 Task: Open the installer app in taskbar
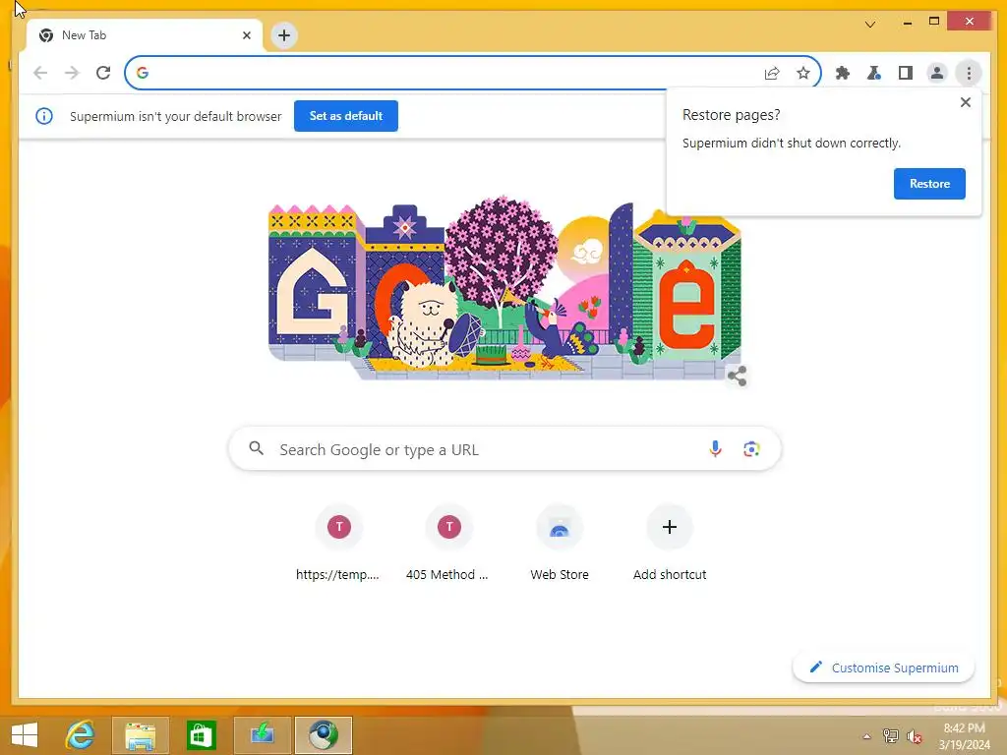[x=262, y=735]
